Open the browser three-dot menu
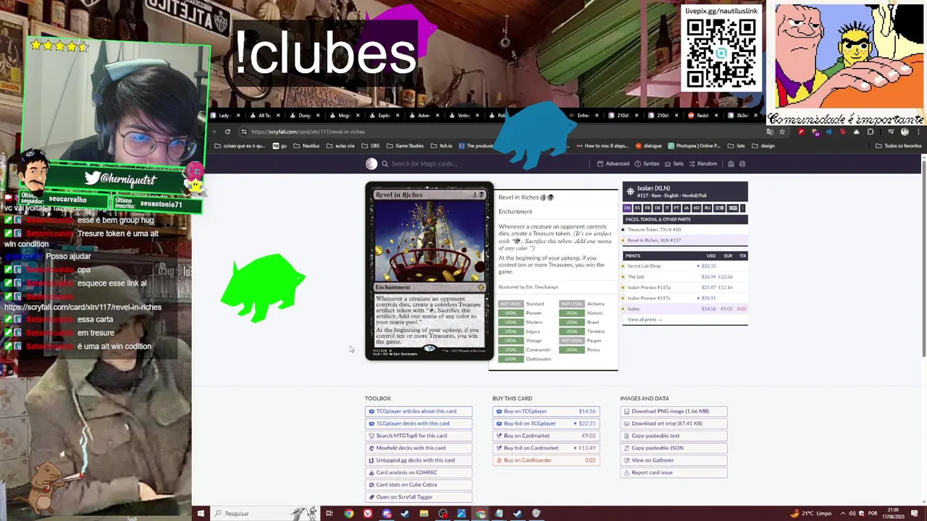The image size is (927, 521). pyautogui.click(x=918, y=132)
